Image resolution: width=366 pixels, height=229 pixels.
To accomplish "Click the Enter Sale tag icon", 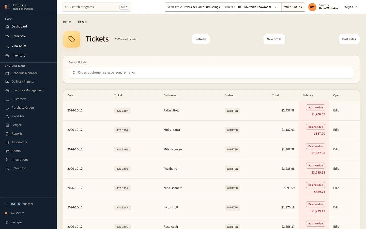I will (7, 36).
